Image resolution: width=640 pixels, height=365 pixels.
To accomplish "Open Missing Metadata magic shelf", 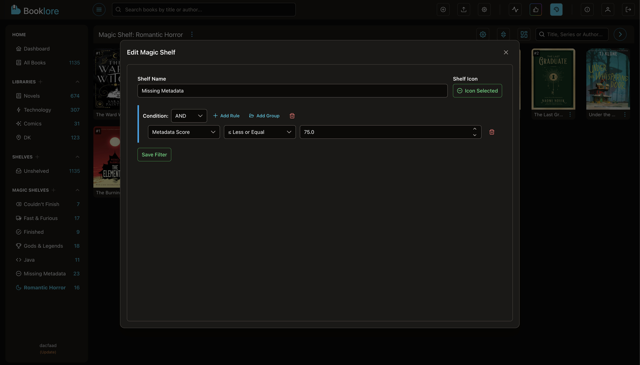I will coord(44,274).
